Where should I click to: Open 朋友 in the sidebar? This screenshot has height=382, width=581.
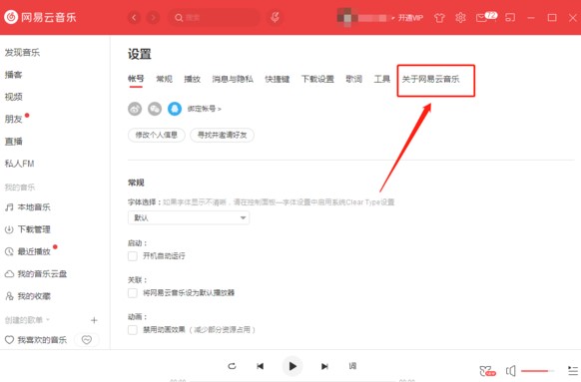[14, 120]
